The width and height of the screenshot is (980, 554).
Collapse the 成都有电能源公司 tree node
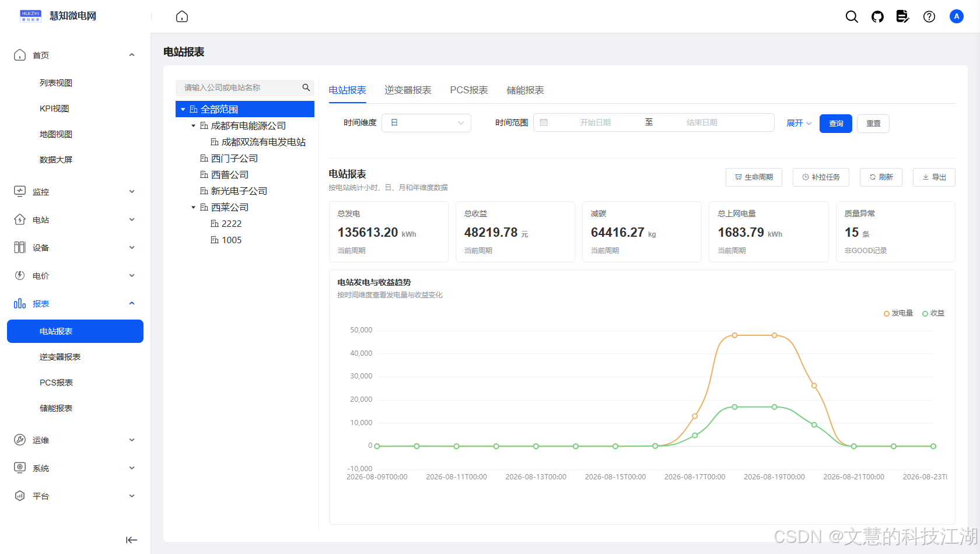click(x=194, y=125)
